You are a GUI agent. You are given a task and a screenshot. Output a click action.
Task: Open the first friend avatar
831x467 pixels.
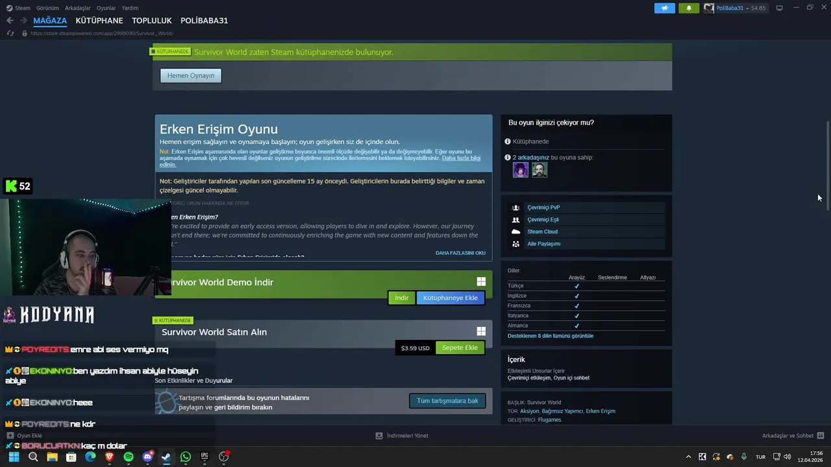tap(521, 170)
